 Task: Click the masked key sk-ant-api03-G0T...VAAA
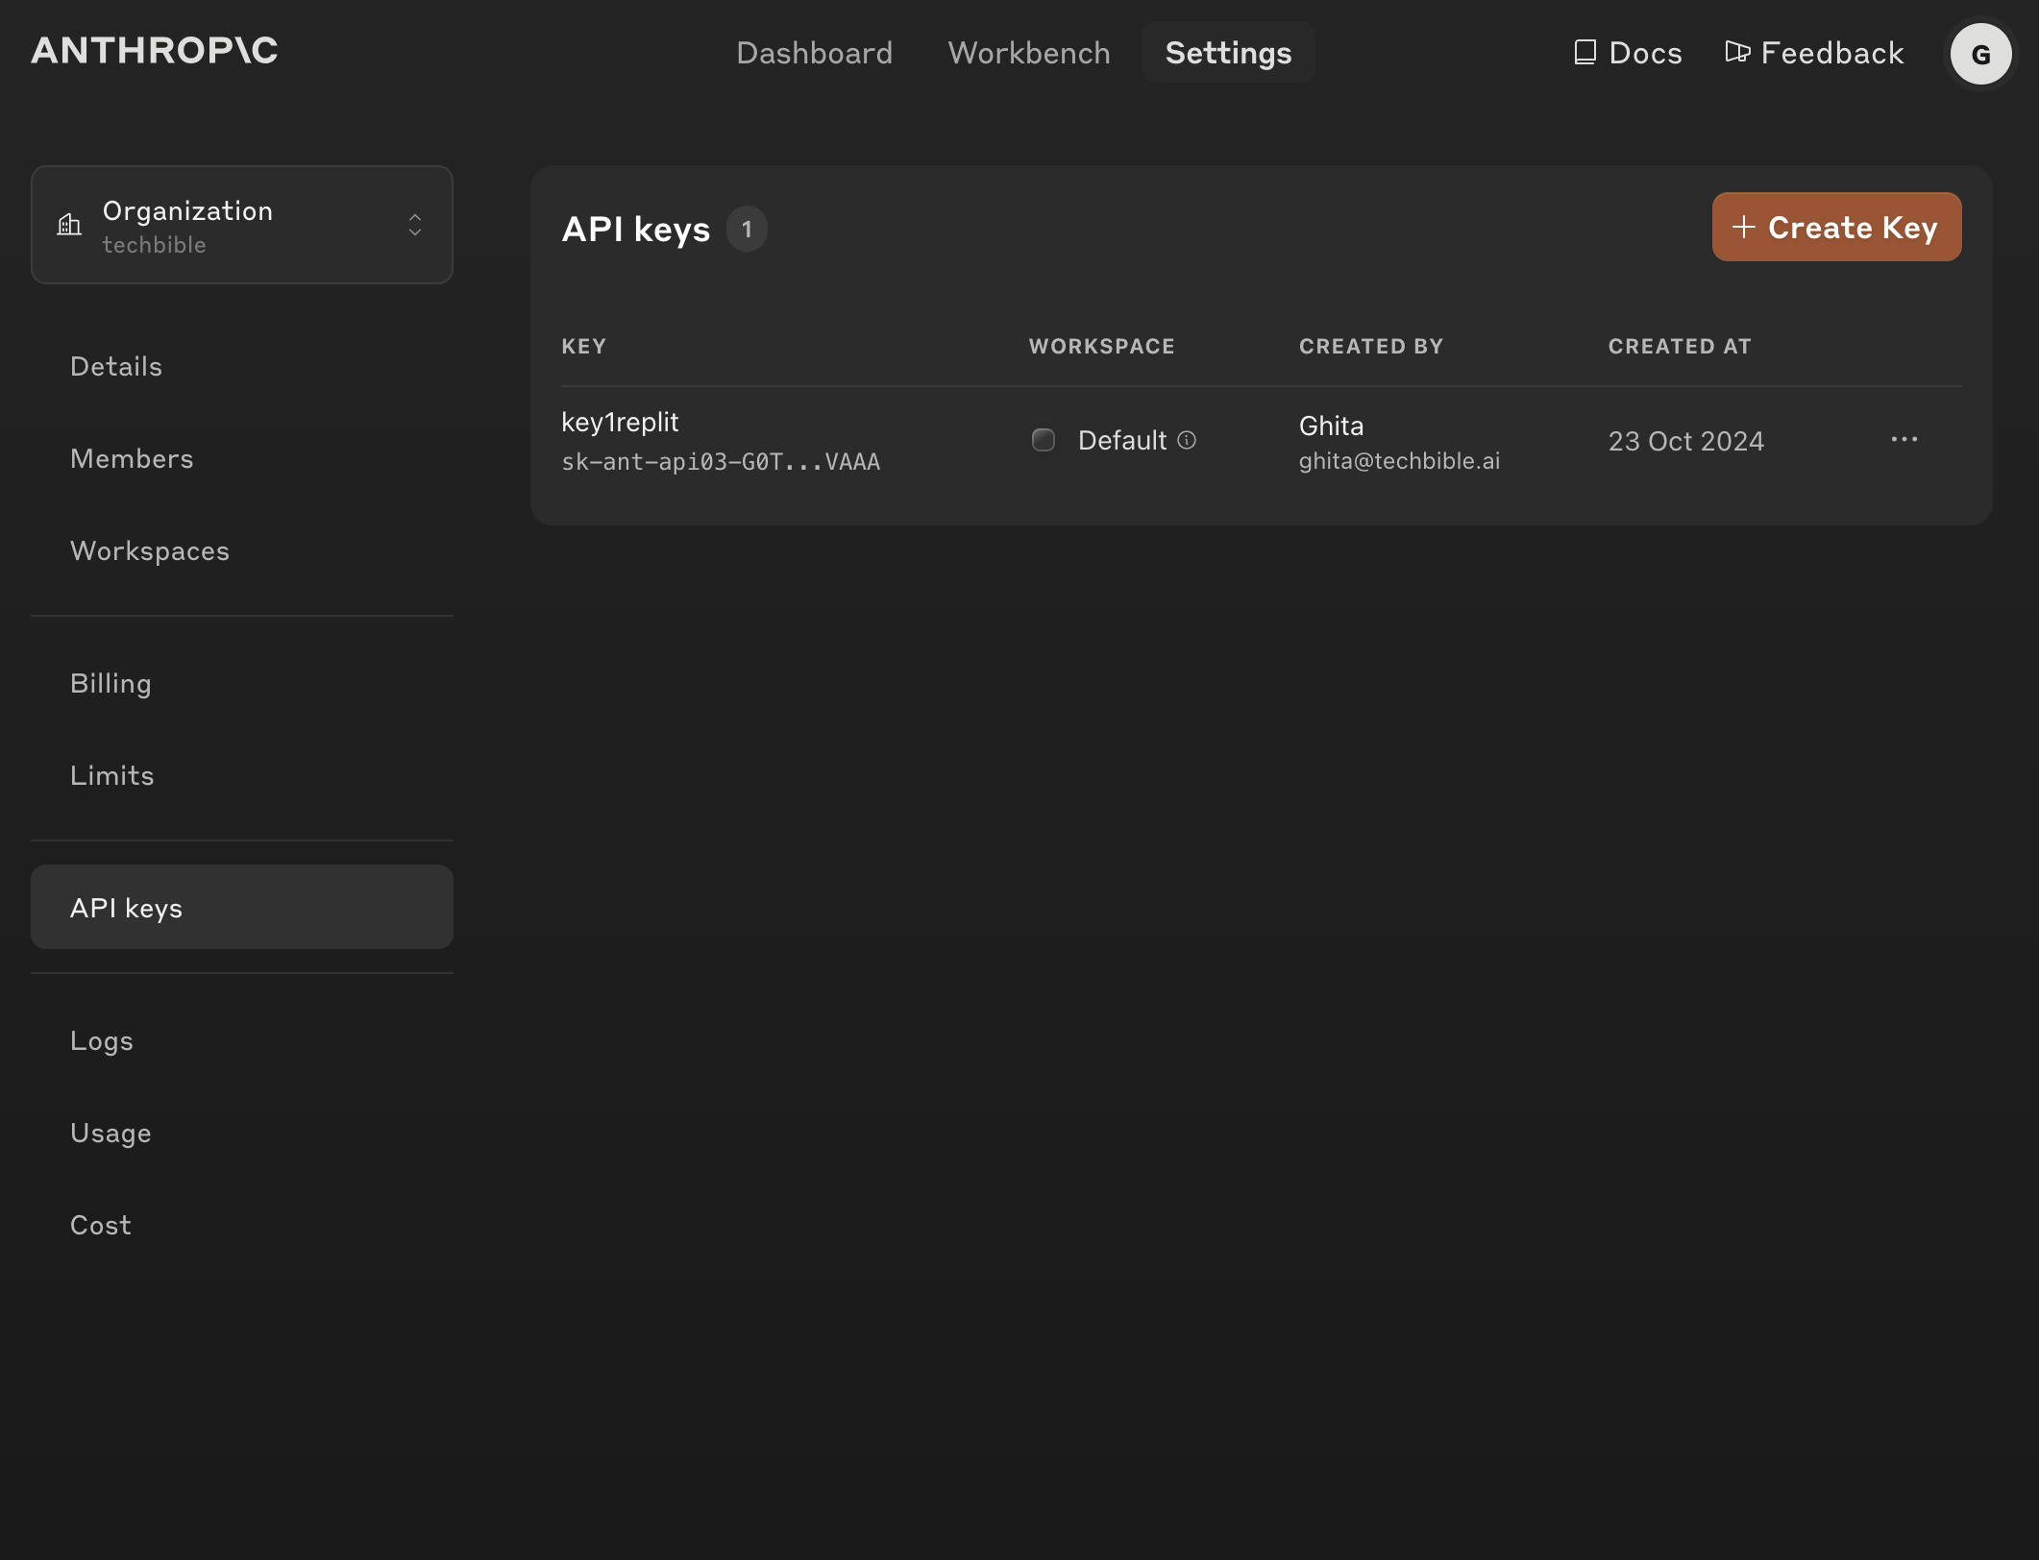click(x=721, y=462)
